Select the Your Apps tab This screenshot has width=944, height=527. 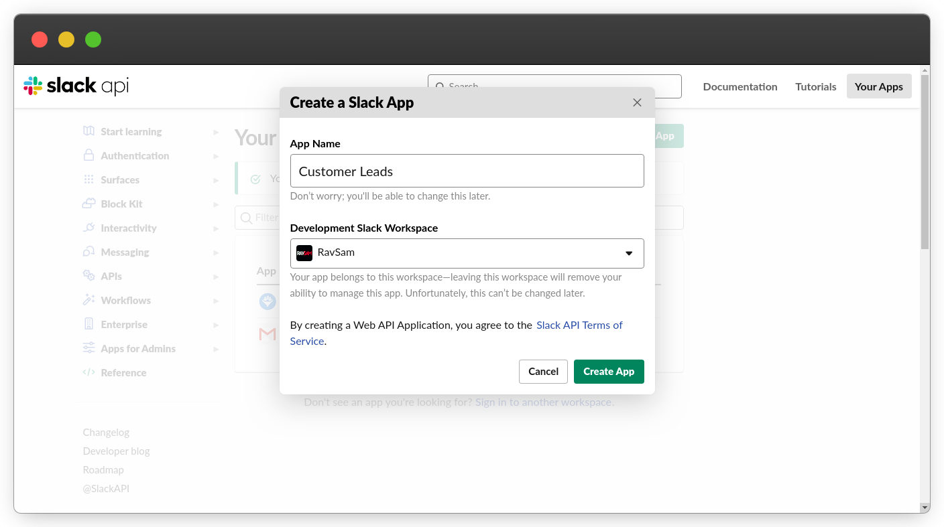[x=879, y=86]
